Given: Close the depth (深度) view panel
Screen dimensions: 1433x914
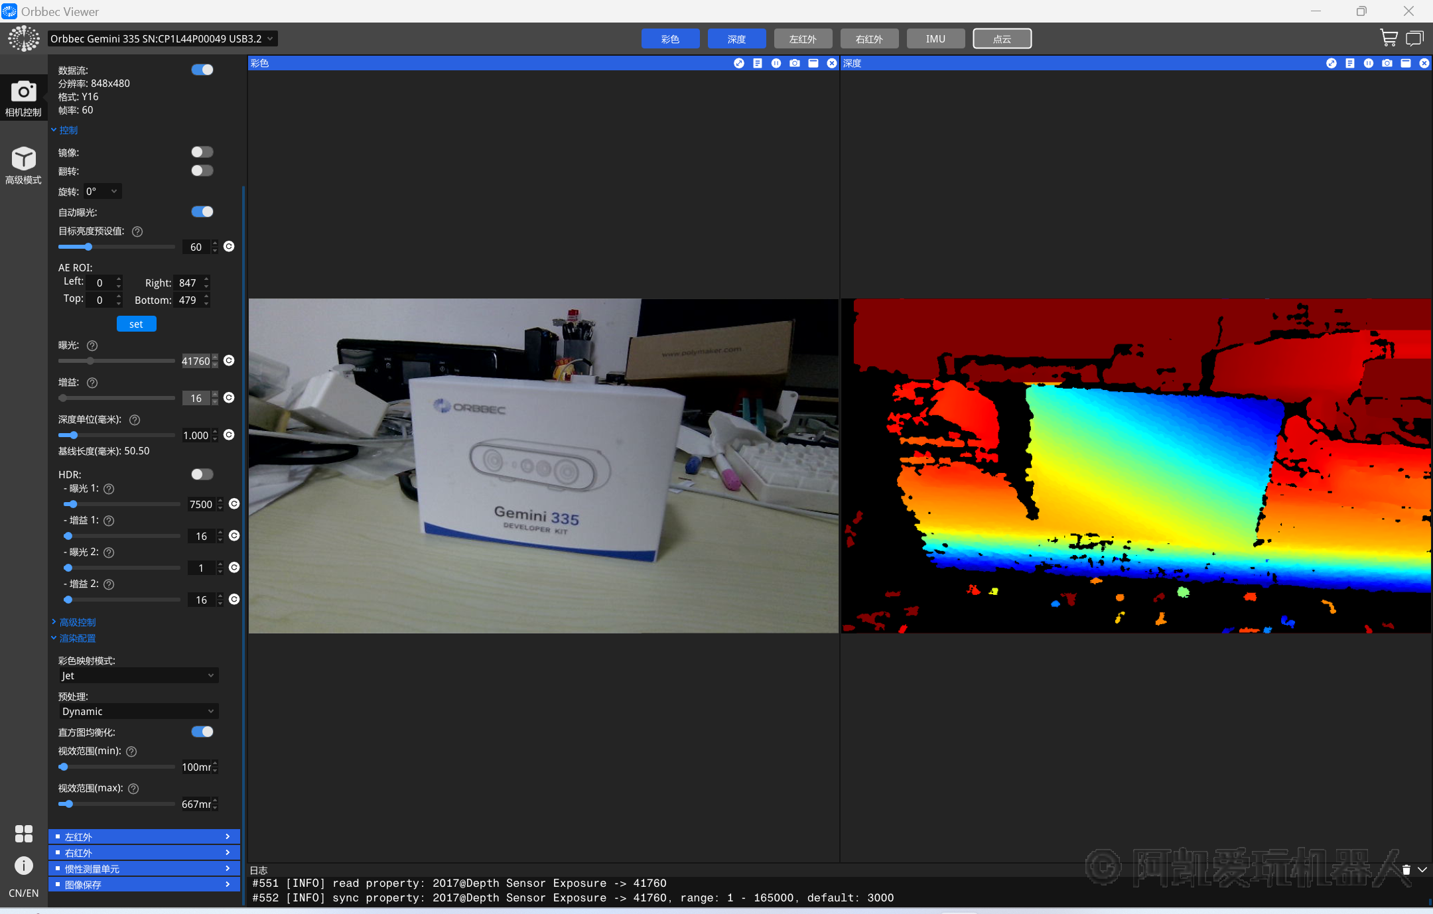Looking at the screenshot, I should point(1424,63).
